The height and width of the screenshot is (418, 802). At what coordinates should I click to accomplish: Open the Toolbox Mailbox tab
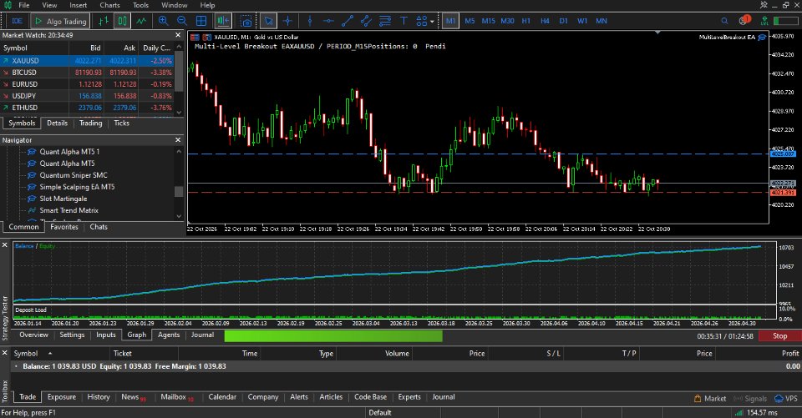coord(176,397)
